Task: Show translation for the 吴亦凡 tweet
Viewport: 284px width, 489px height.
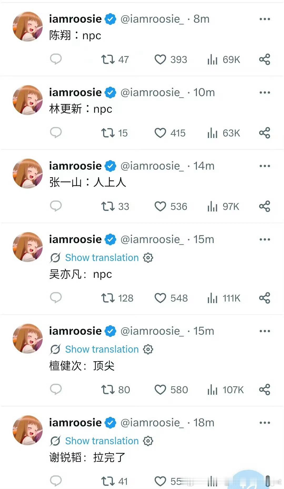Action: [102, 258]
